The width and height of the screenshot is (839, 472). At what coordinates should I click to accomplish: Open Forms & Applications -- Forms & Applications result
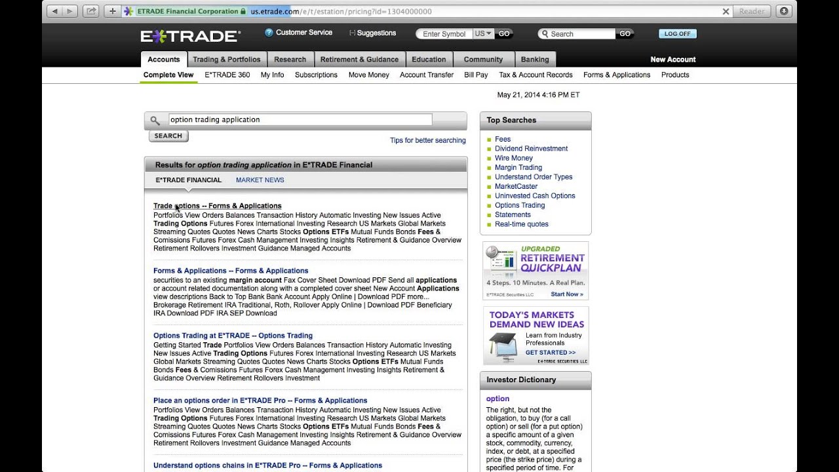pyautogui.click(x=231, y=271)
